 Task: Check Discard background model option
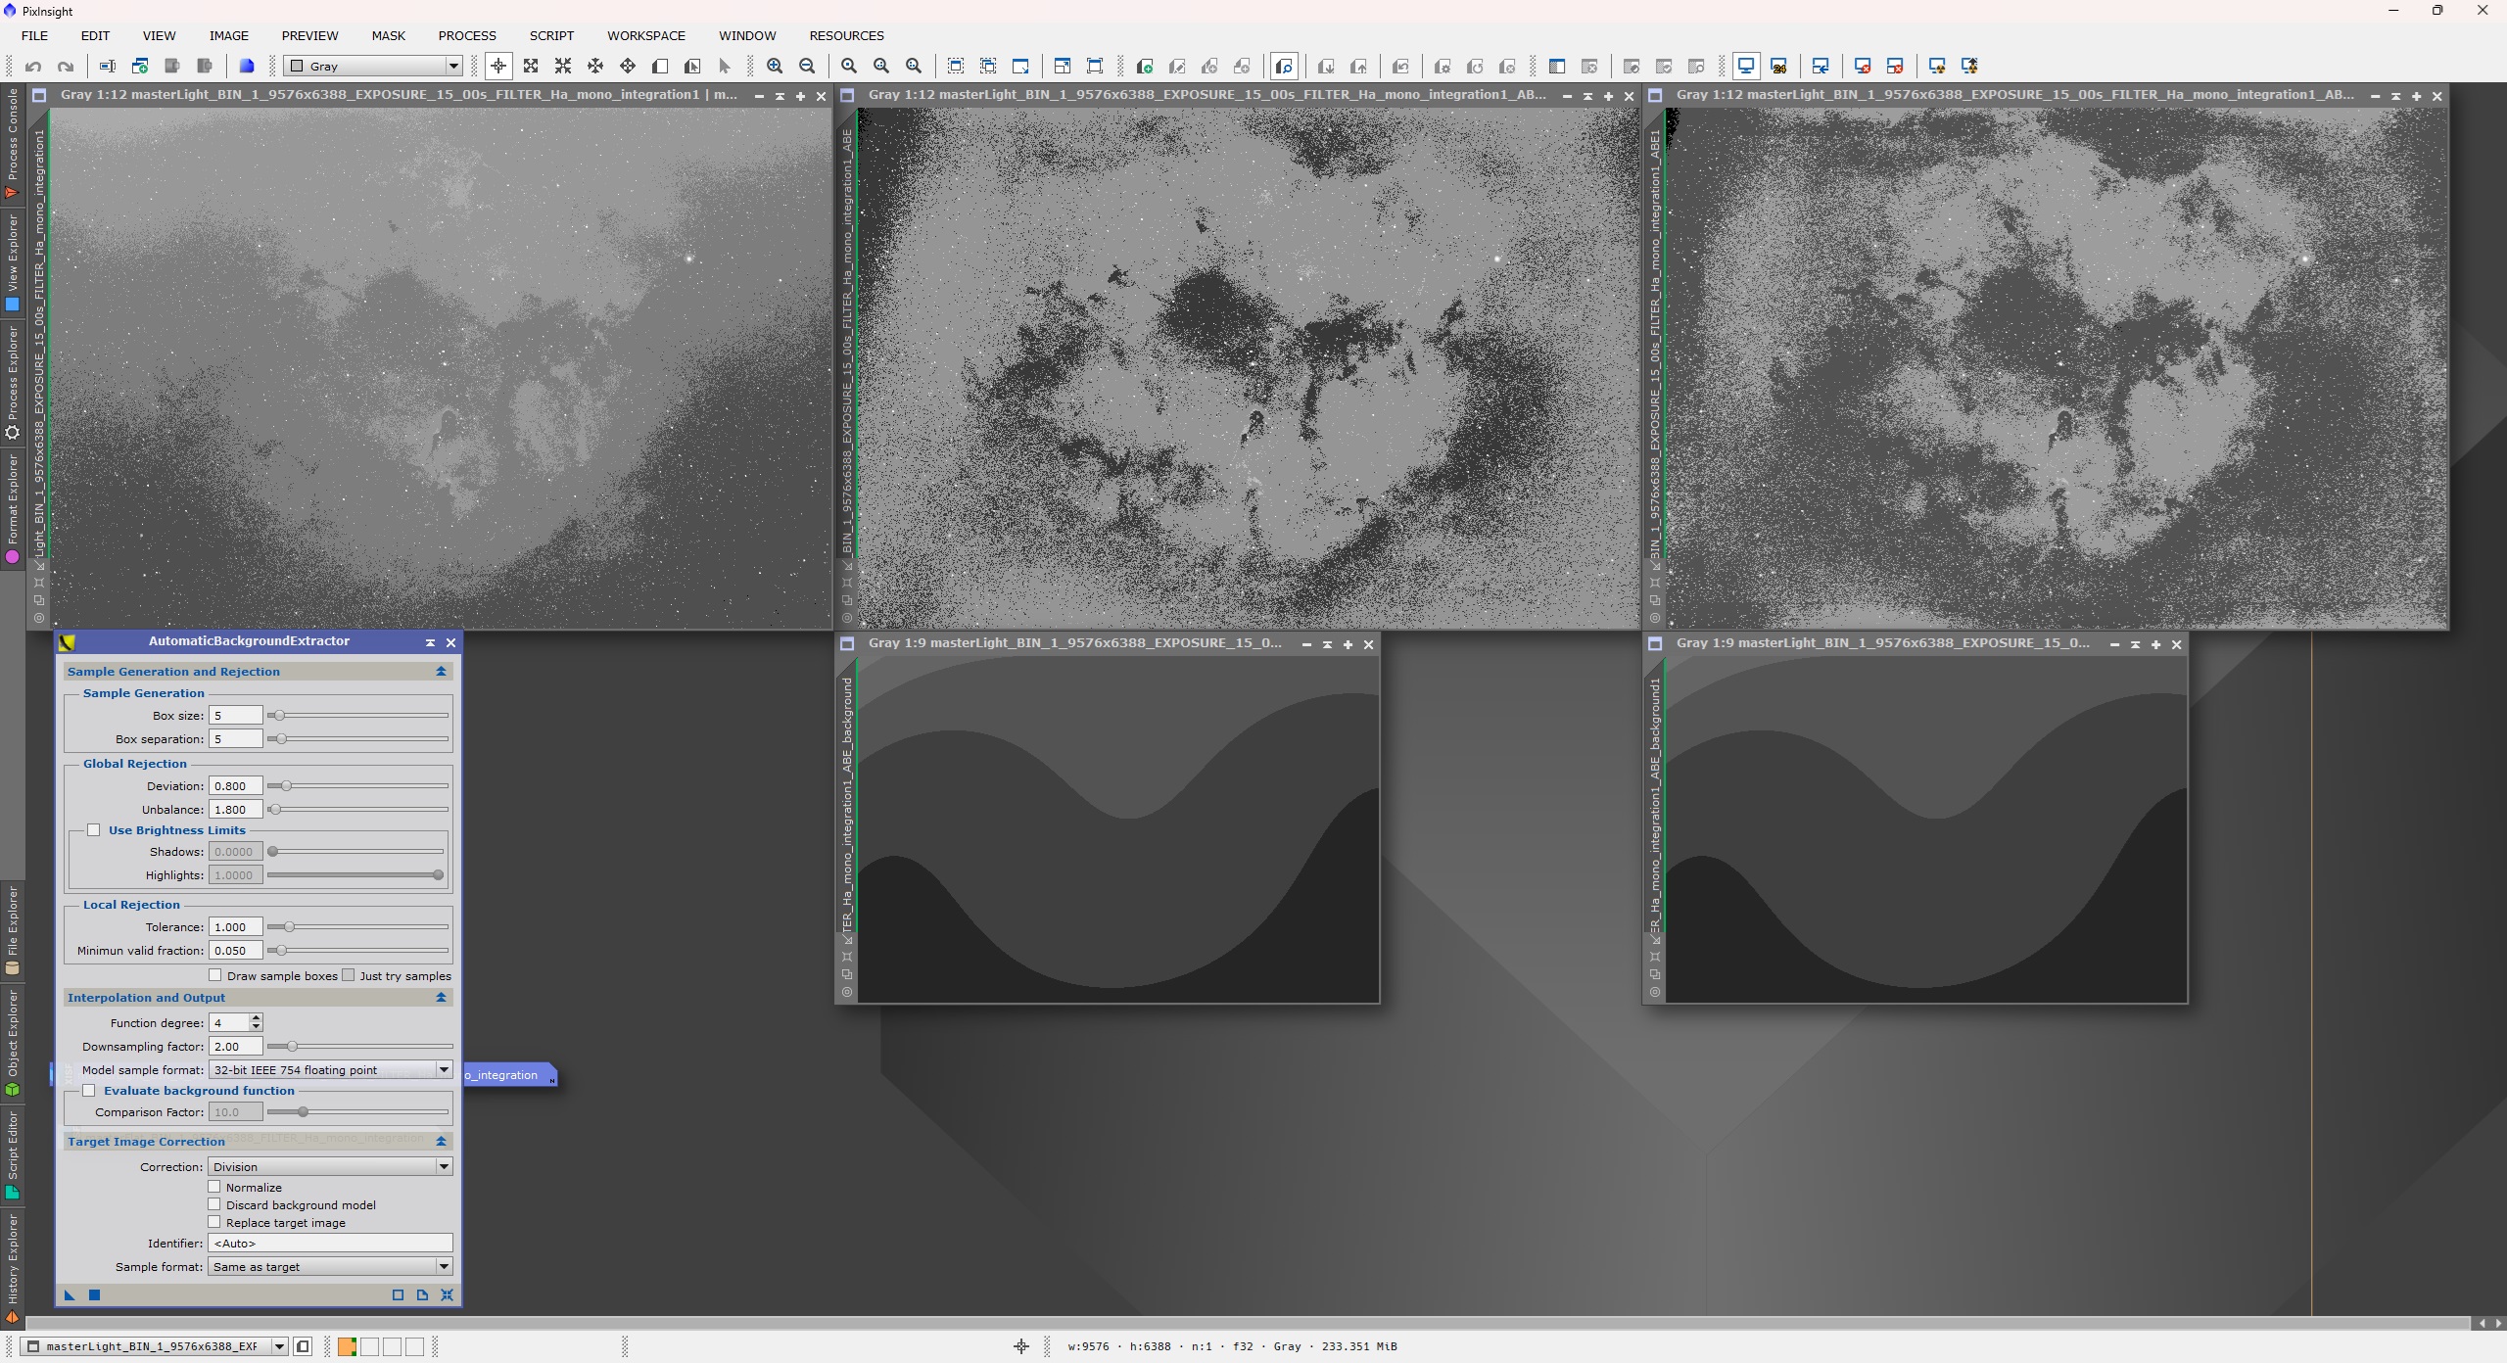214,1204
